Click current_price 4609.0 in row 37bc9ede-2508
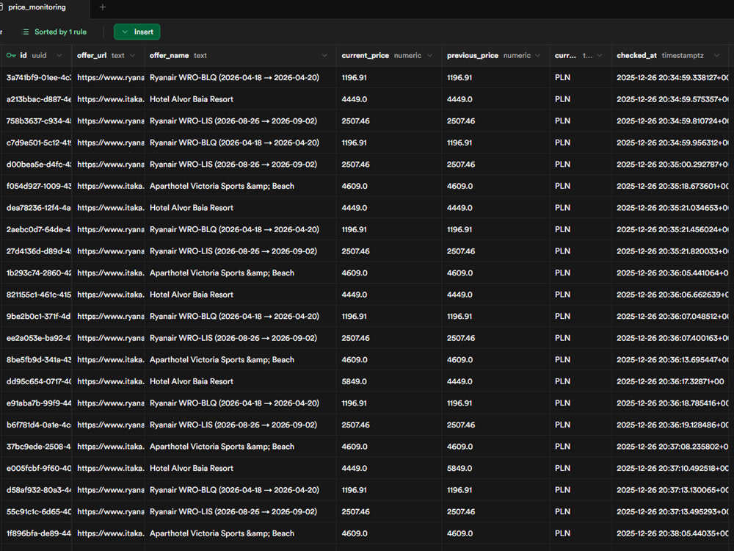Screen dimensions: 734x551 [x=389, y=447]
